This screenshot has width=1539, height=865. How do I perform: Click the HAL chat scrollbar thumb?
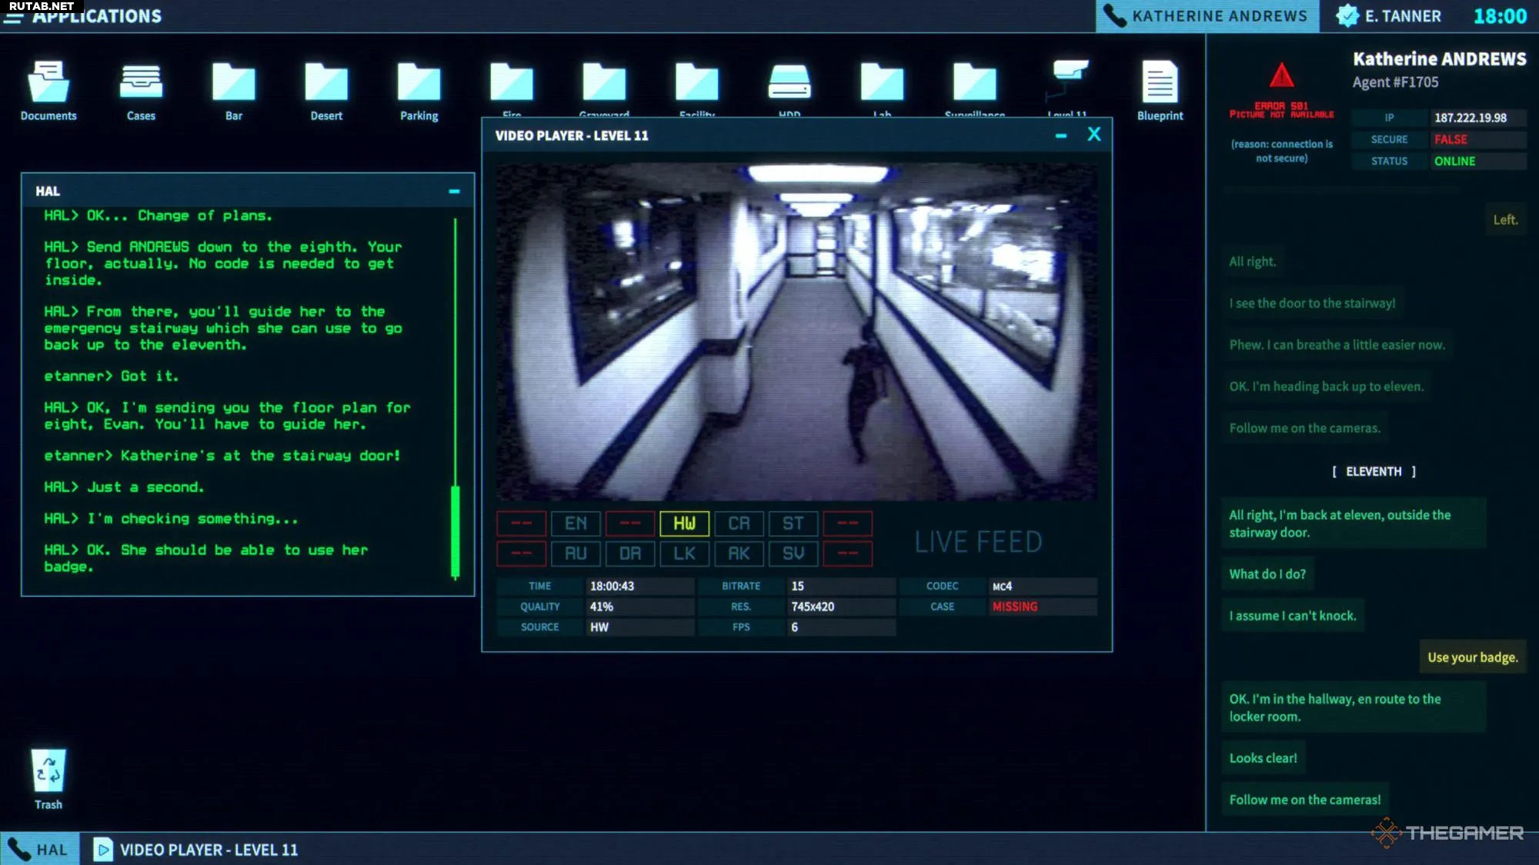tap(455, 531)
